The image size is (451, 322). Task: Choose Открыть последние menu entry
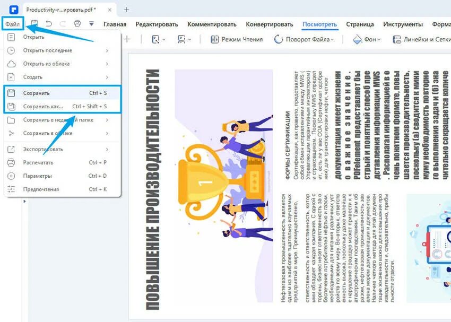point(63,50)
